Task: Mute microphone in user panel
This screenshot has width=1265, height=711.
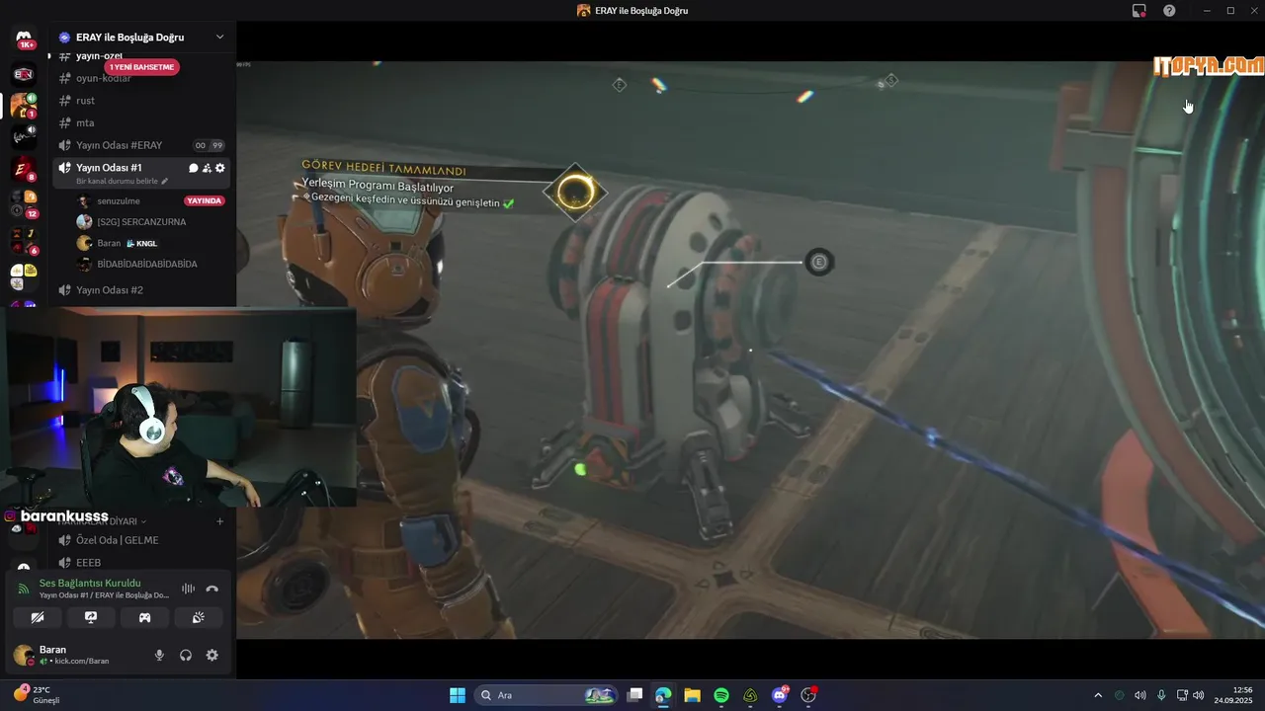Action: [x=159, y=655]
